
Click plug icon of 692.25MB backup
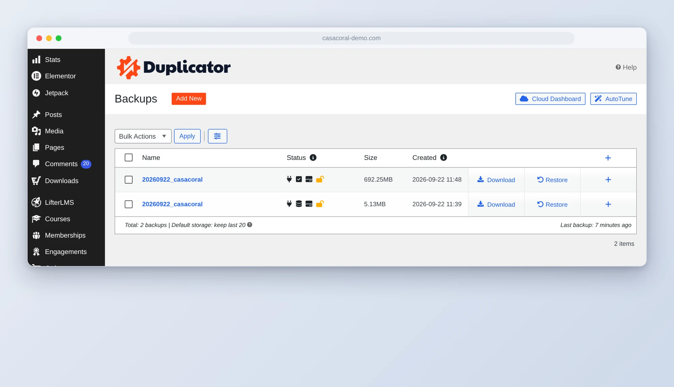point(289,179)
